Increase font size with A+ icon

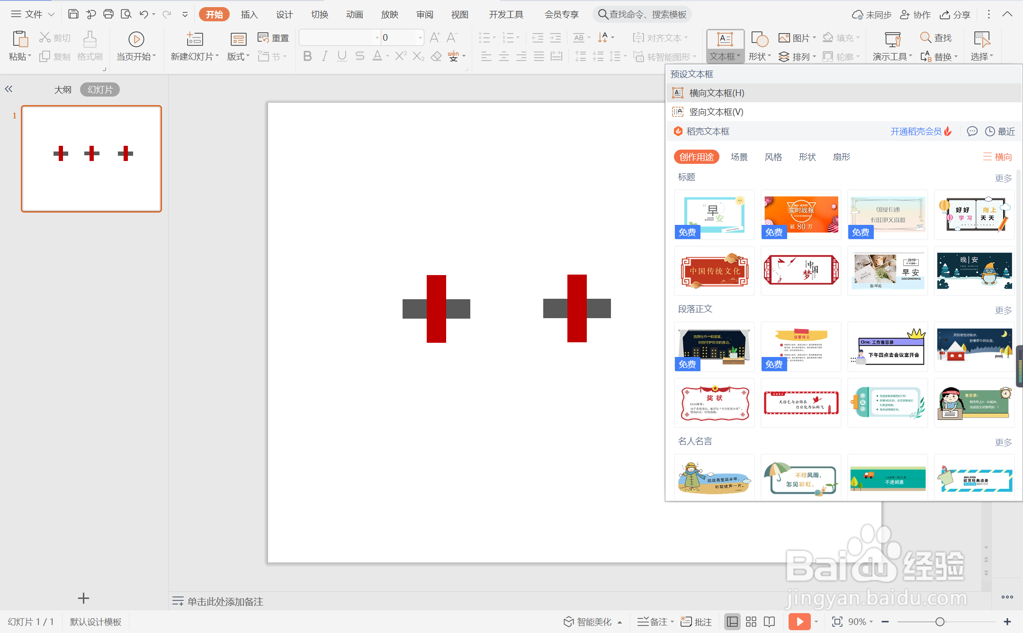tap(435, 37)
